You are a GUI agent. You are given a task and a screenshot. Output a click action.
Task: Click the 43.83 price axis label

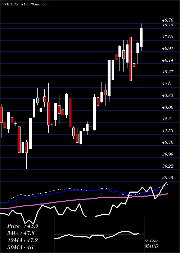pos(168,95)
